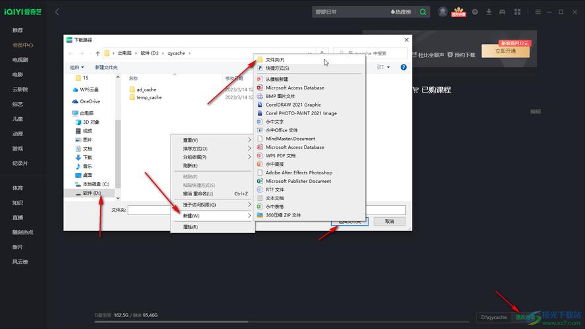Screen dimensions: 585x329
Task: Choose MindMaster.Document entry
Action: click(309, 139)
